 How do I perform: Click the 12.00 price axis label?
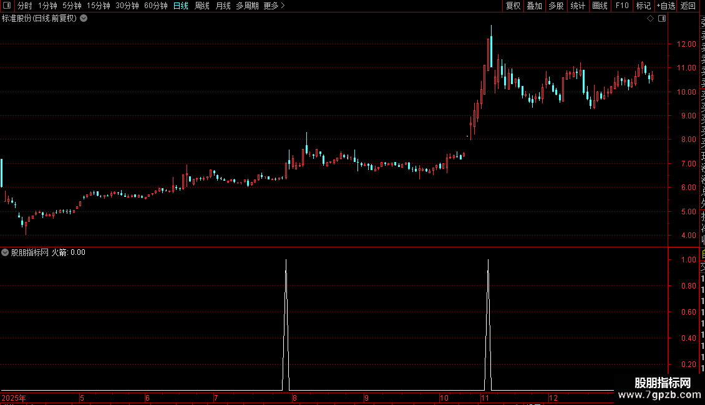pyautogui.click(x=686, y=44)
